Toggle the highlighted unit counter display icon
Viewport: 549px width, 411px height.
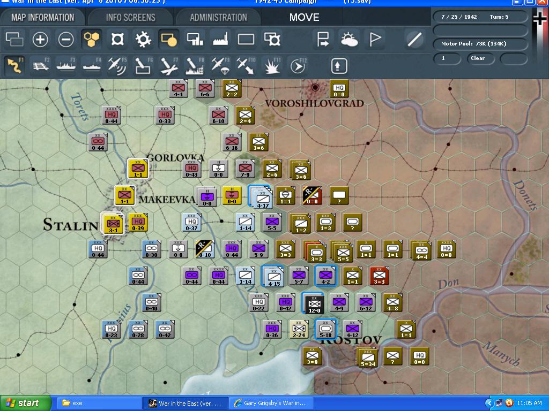point(169,39)
